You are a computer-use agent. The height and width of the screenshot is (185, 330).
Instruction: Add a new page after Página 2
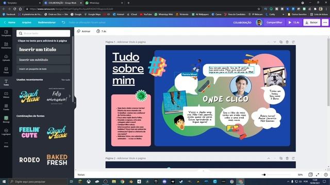point(293,158)
